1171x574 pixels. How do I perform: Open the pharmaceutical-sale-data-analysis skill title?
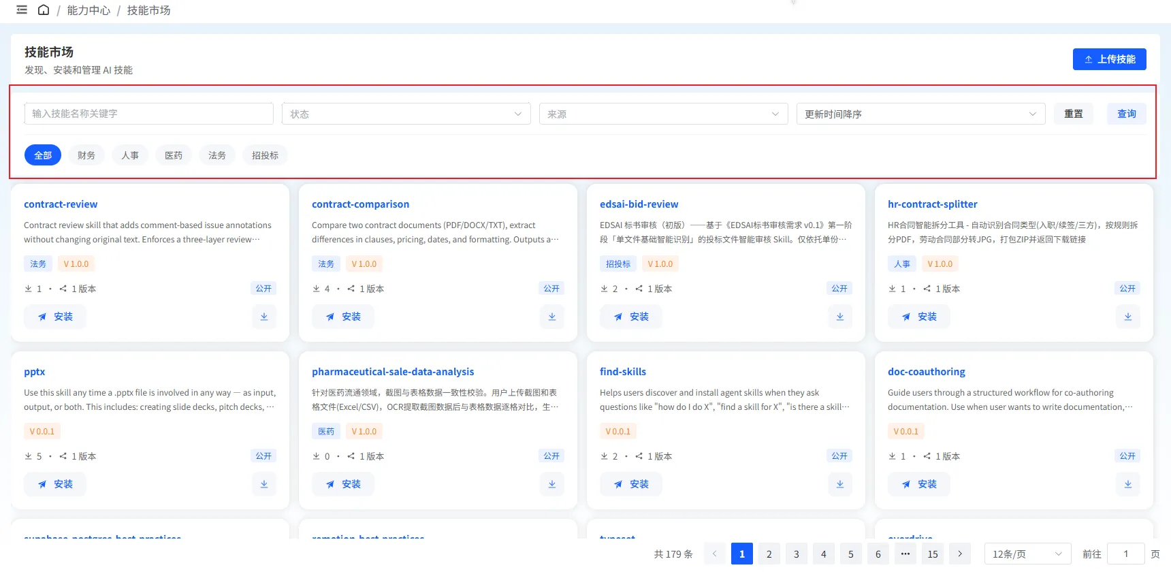click(x=393, y=372)
